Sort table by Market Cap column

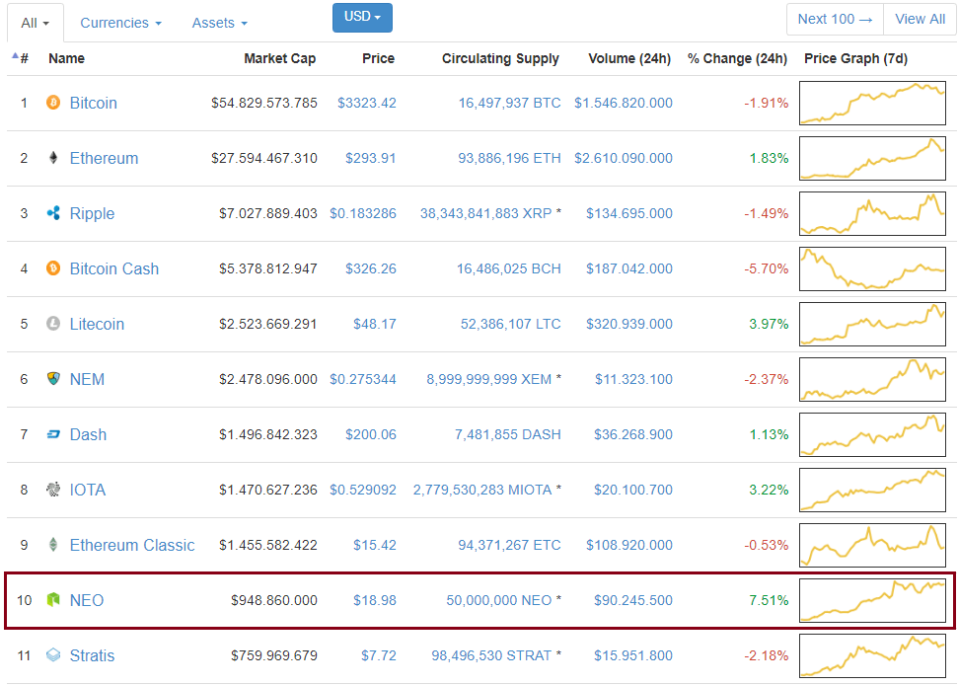(279, 58)
